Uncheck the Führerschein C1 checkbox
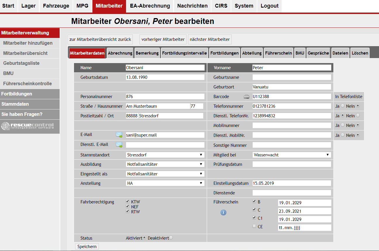 coord(254,218)
